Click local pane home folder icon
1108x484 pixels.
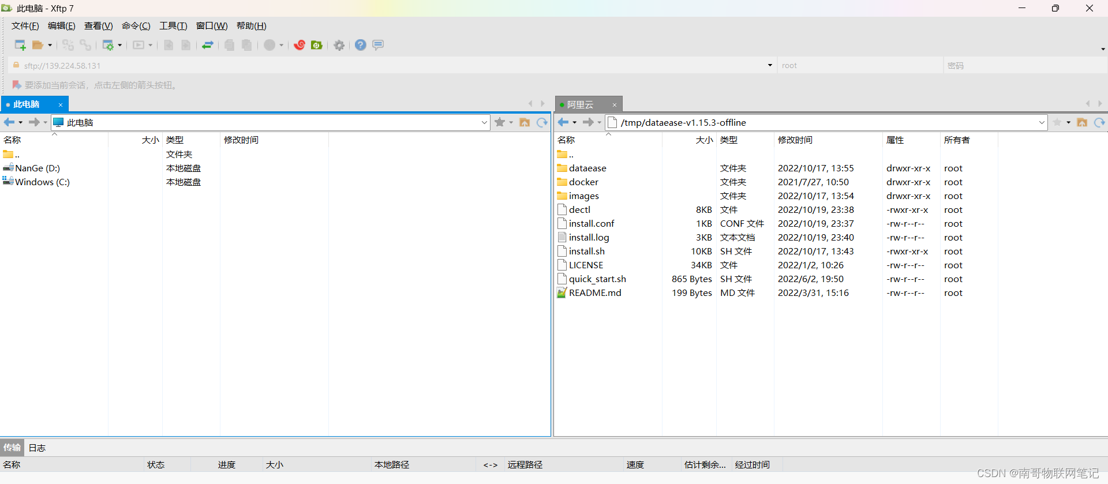click(525, 122)
